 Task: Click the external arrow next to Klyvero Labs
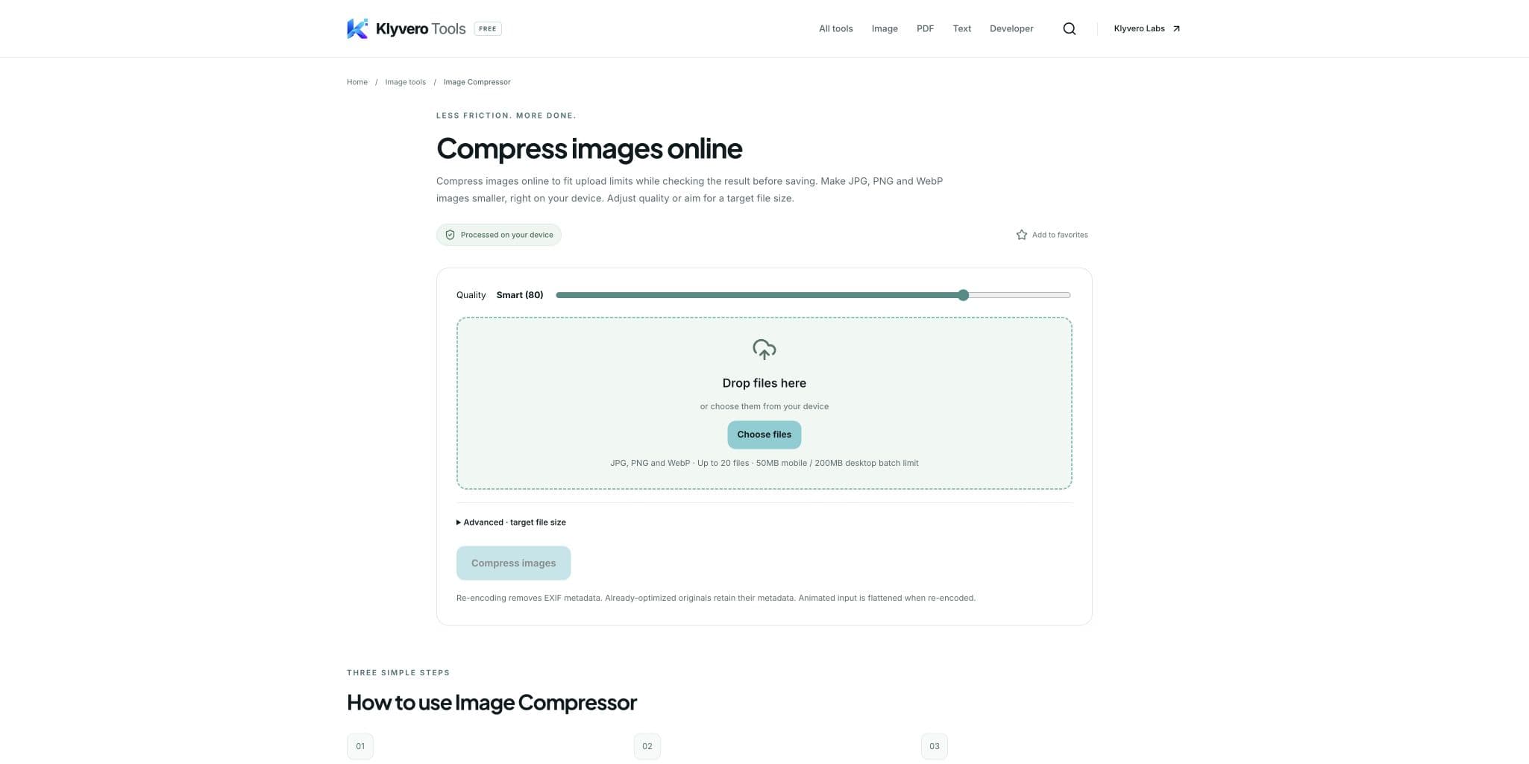1176,28
